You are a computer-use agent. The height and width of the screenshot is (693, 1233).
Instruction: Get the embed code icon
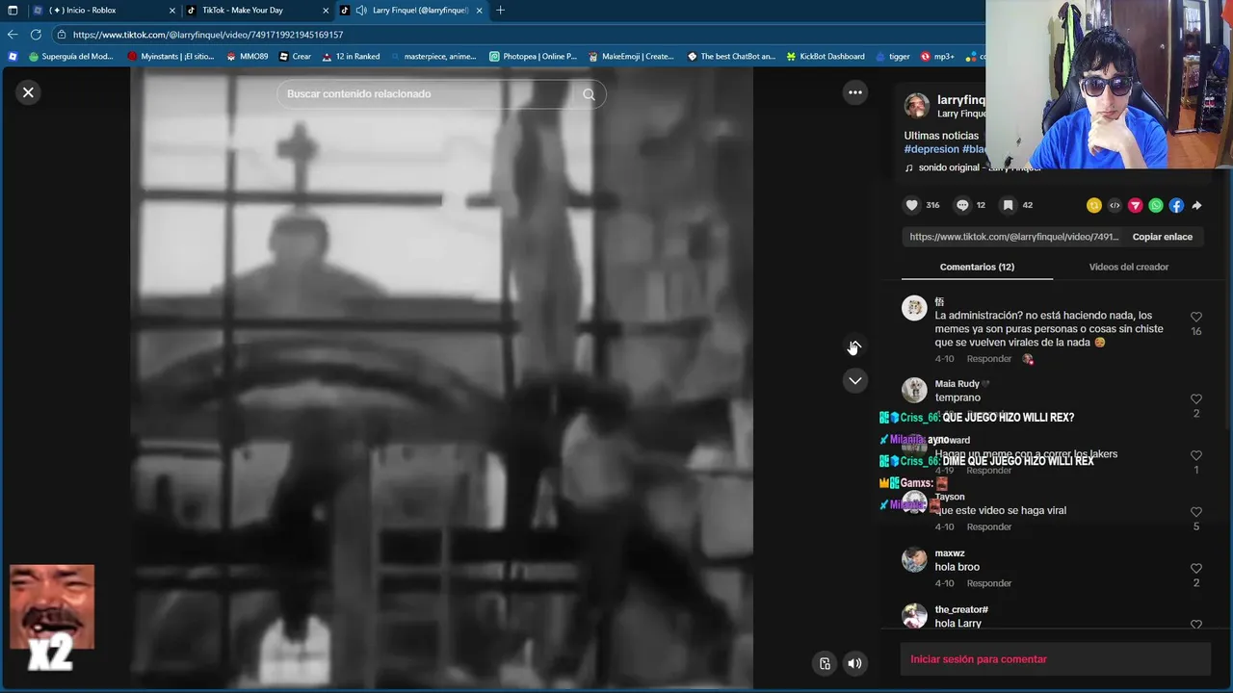tap(1115, 205)
